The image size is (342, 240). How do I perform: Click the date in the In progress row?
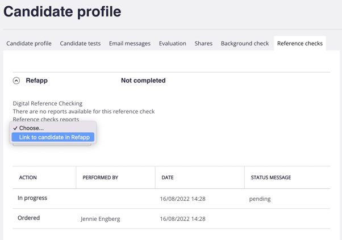182,199
